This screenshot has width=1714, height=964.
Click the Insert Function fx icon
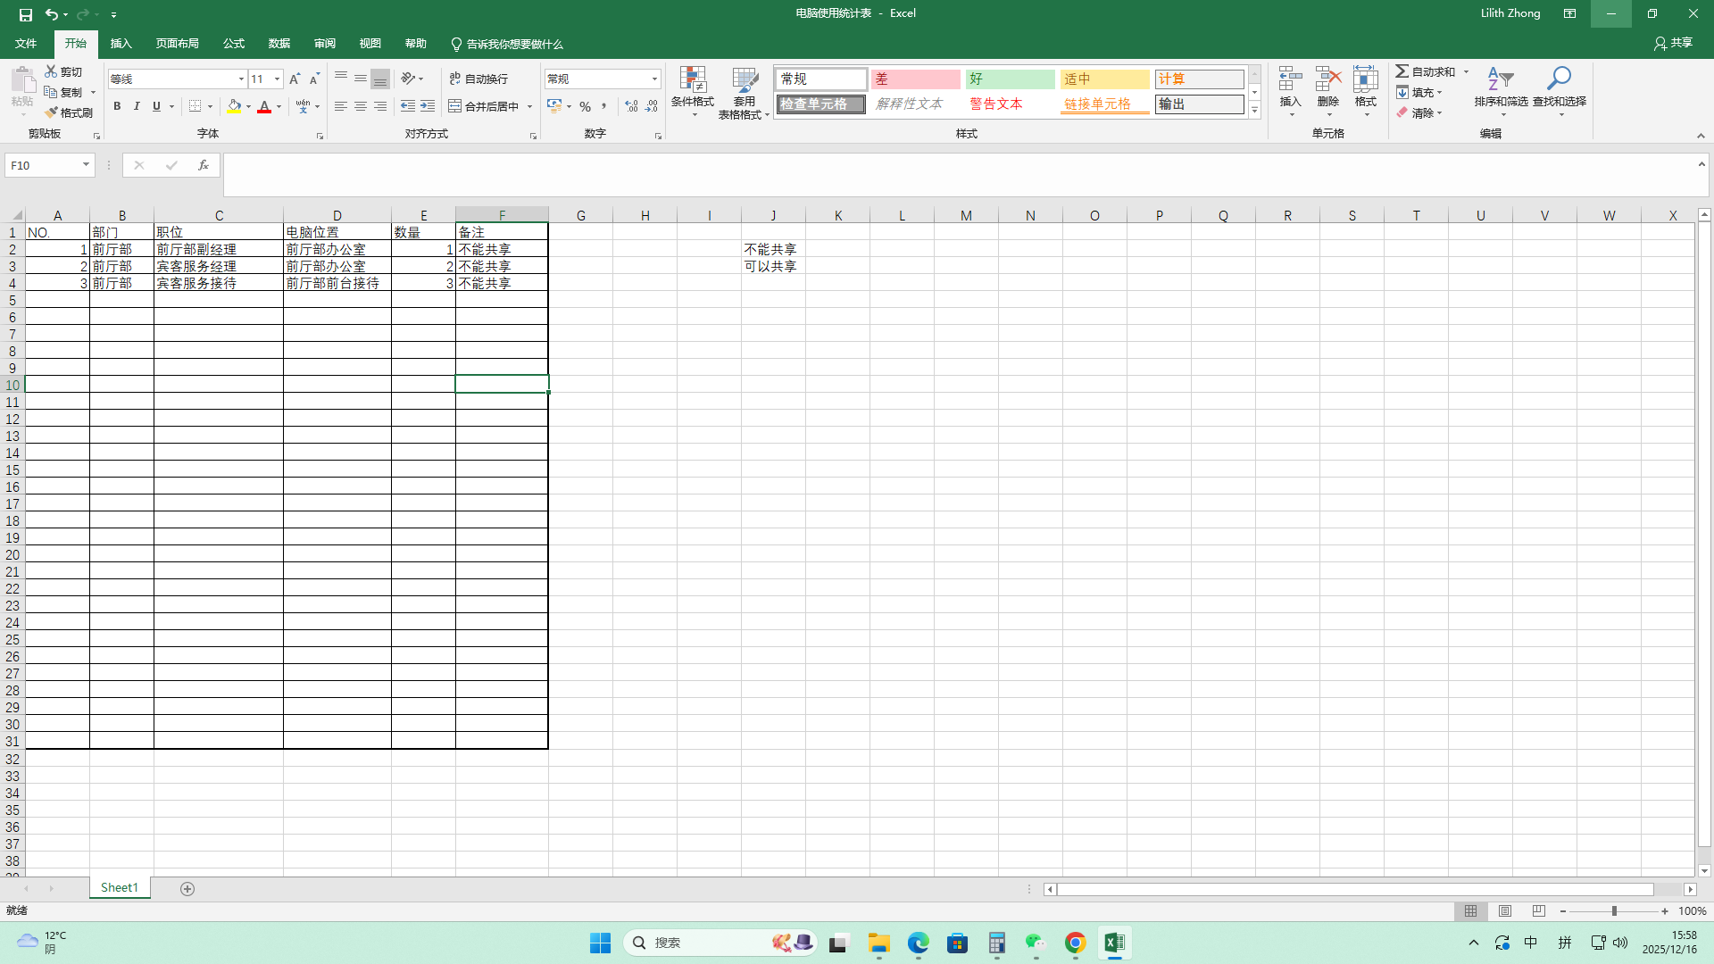[x=204, y=165]
